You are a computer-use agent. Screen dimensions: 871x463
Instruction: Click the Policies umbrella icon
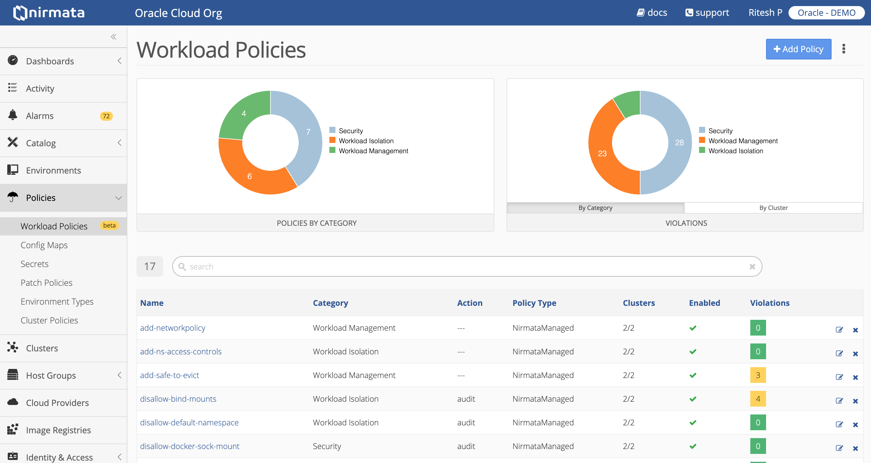click(x=12, y=198)
